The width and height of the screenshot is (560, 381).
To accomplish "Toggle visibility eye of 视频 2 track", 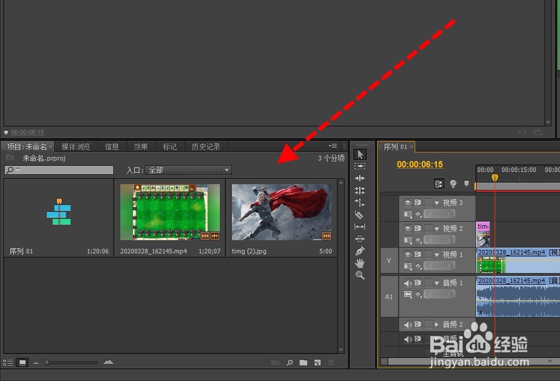I will 407,229.
